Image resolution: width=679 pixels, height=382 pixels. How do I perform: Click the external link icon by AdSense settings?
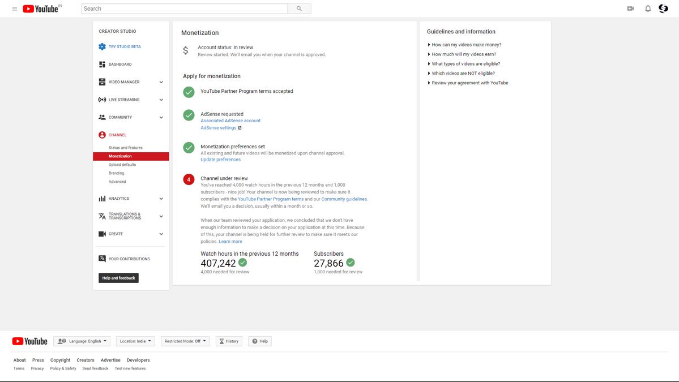(x=240, y=128)
